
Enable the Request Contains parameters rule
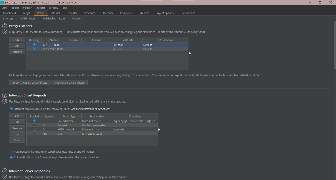coord(34,125)
